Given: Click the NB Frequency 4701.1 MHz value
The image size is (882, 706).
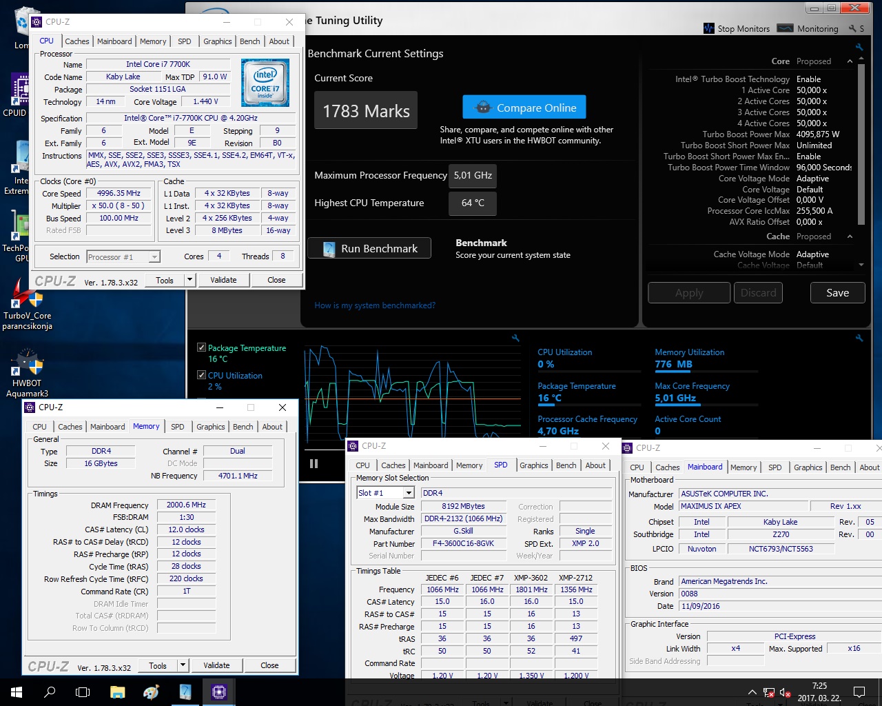Looking at the screenshot, I should point(238,476).
